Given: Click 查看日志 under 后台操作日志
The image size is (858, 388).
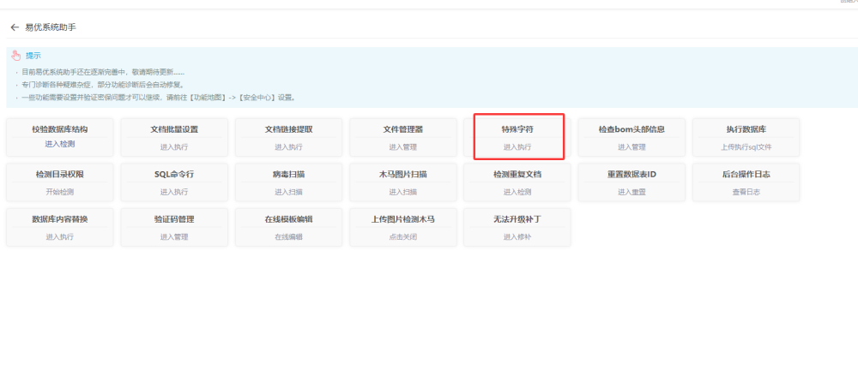Looking at the screenshot, I should pos(746,192).
